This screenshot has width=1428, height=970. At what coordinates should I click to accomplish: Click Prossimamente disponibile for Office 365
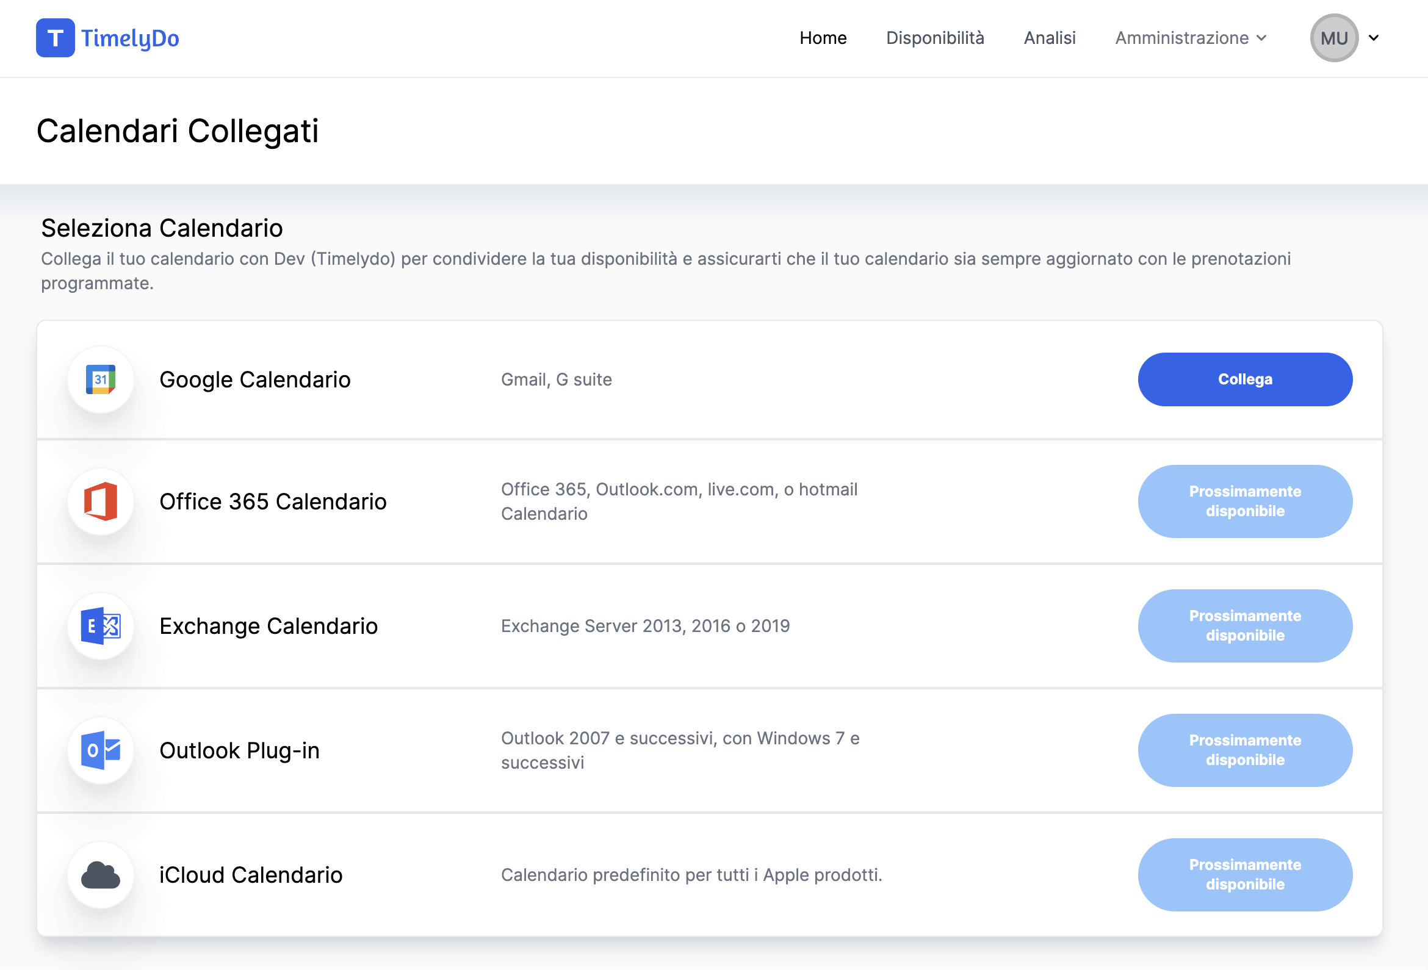click(1245, 501)
